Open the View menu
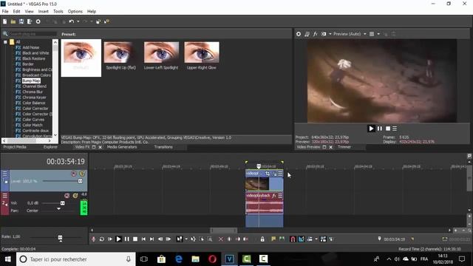 pos(30,12)
